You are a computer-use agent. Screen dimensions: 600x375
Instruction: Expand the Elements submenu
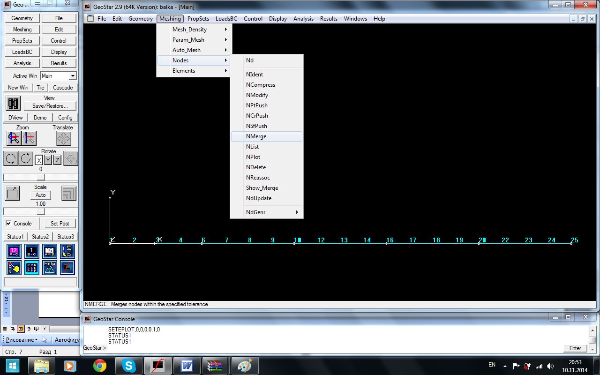point(193,71)
